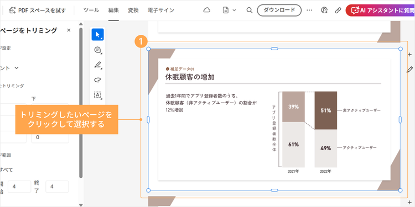Pick the text box tool
415x207 pixels.
click(x=97, y=94)
